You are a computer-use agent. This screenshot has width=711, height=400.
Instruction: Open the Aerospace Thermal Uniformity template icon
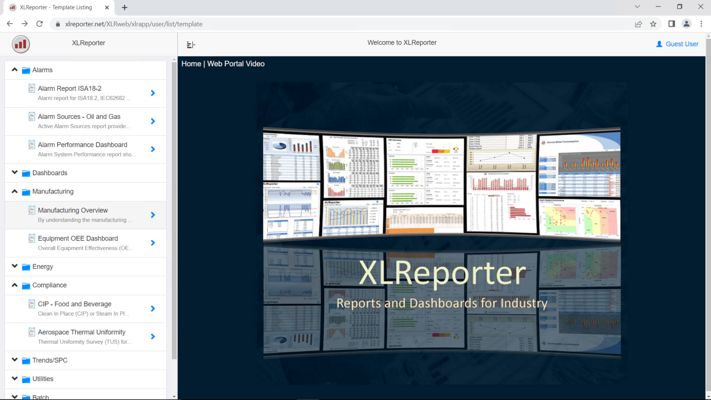pos(31,332)
